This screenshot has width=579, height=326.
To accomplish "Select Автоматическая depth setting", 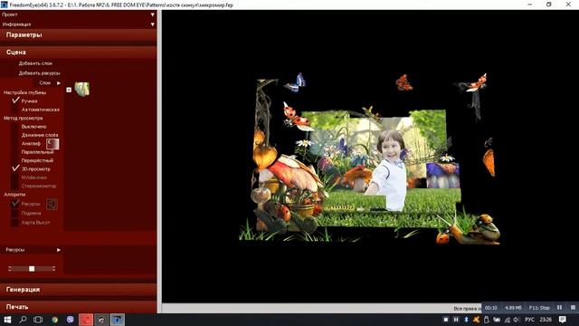I will pos(40,110).
